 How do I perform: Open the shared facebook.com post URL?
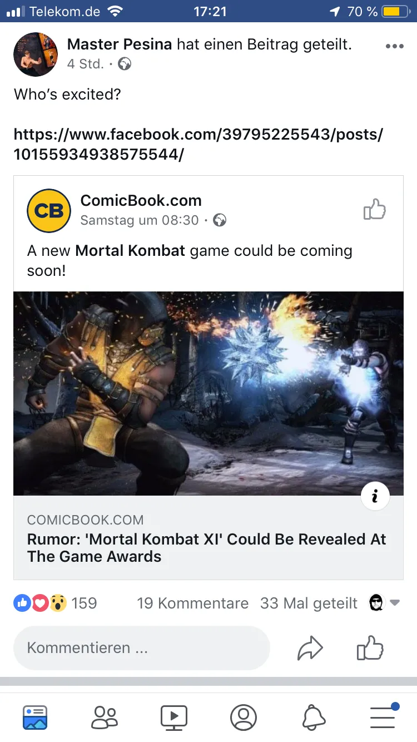198,144
